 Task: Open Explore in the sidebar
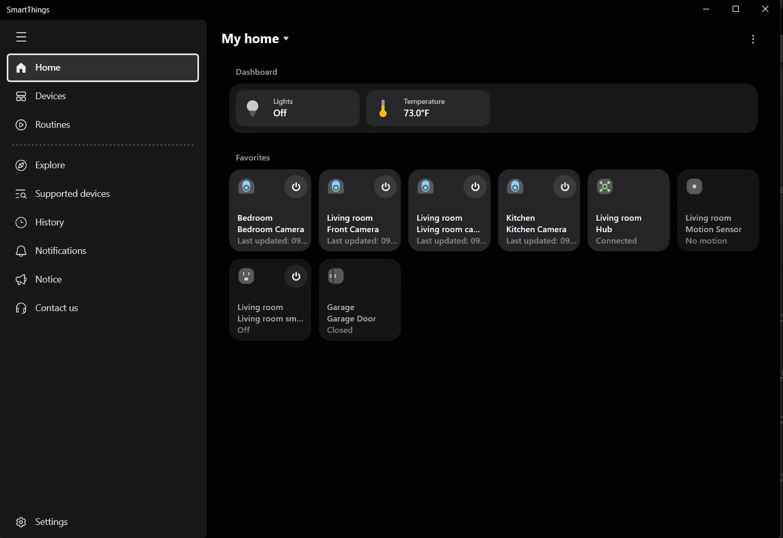point(103,165)
